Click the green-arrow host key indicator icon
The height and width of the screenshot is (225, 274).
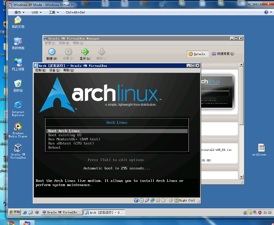click(x=176, y=200)
